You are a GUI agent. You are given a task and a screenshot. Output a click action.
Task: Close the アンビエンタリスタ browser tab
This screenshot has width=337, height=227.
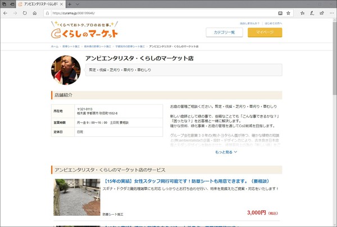coord(61,4)
